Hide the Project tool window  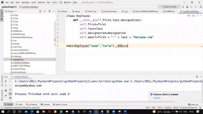coord(54,11)
